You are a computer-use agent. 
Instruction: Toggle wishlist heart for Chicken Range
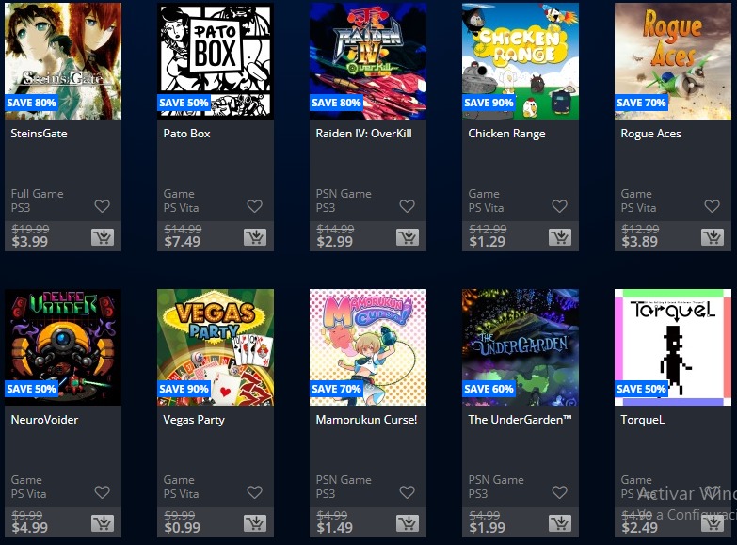[x=559, y=206]
